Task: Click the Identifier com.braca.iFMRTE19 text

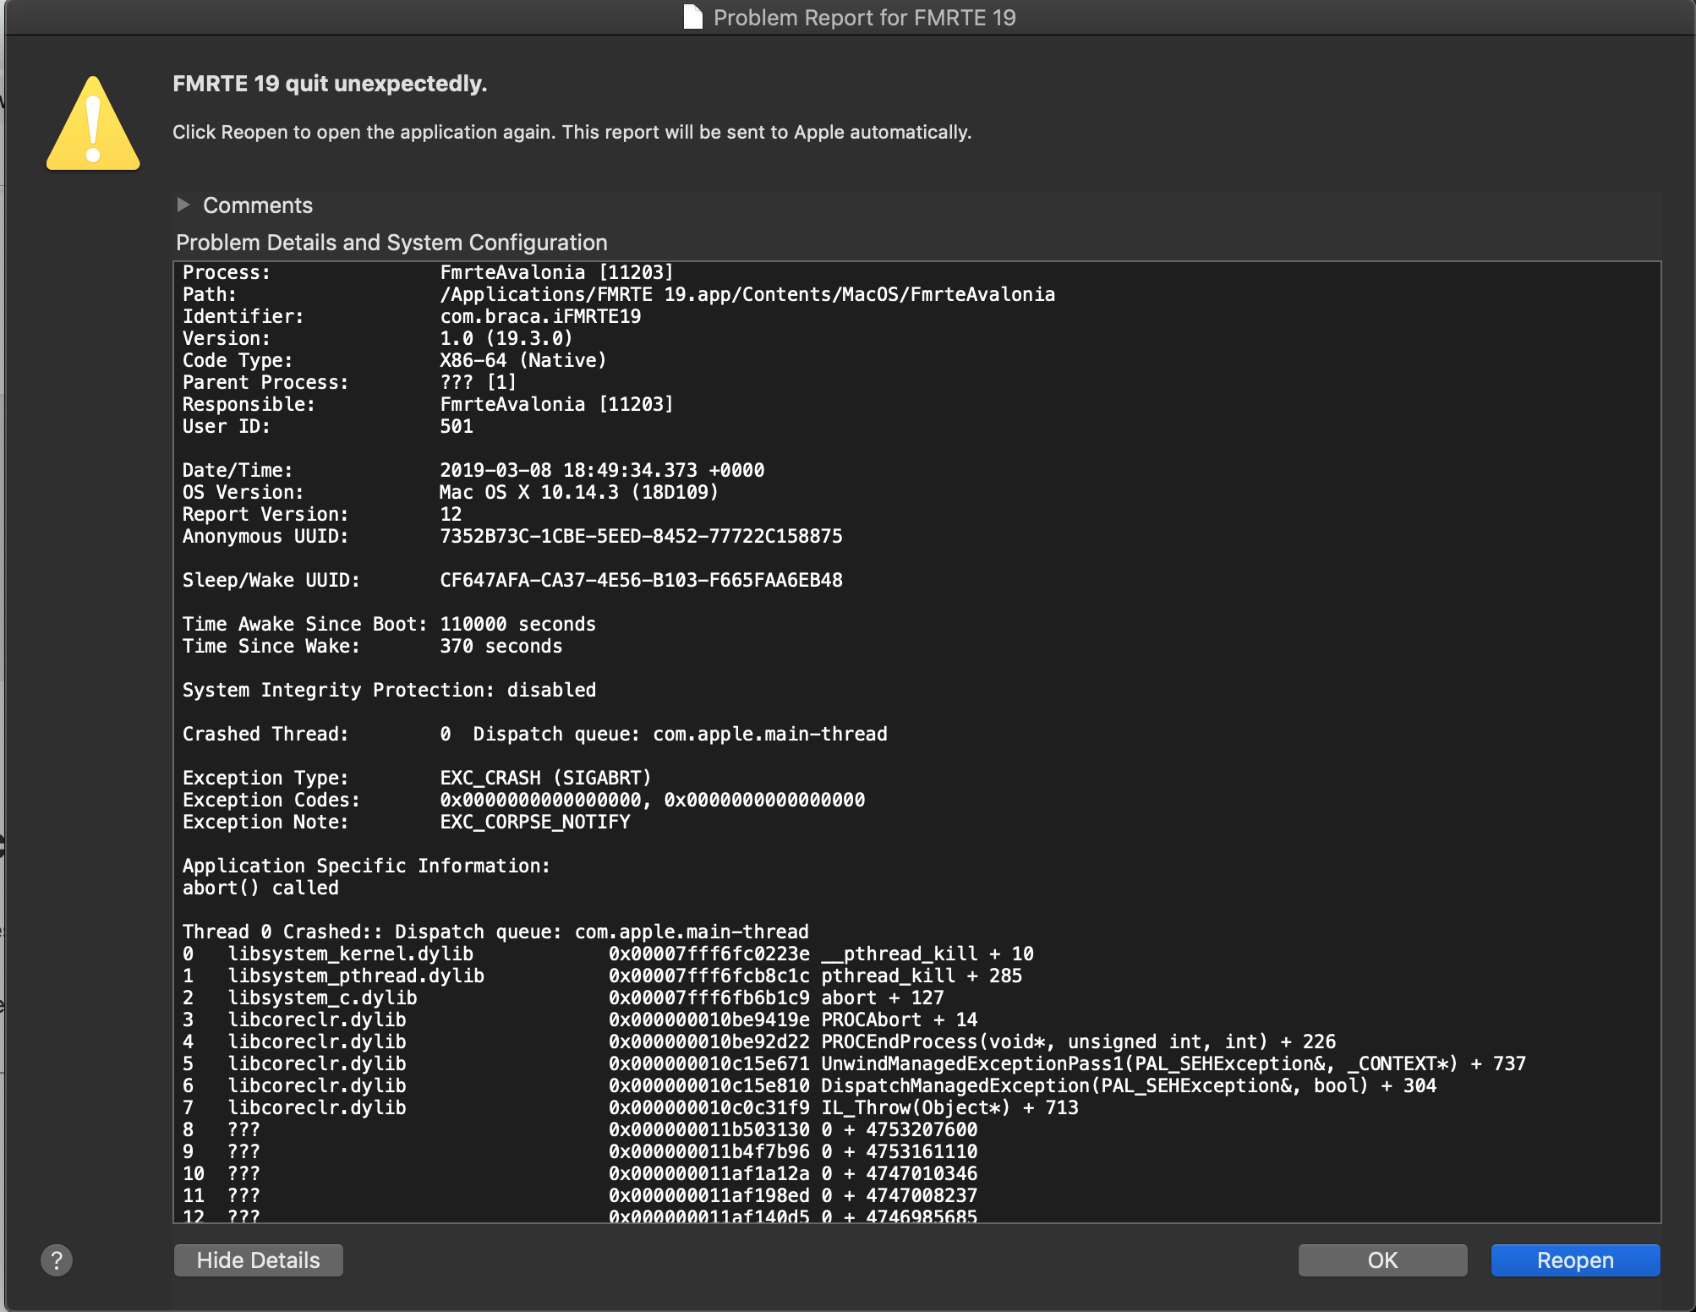Action: [540, 316]
